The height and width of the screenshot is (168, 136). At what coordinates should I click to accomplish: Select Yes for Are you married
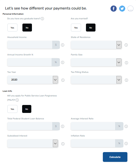point(76,28)
